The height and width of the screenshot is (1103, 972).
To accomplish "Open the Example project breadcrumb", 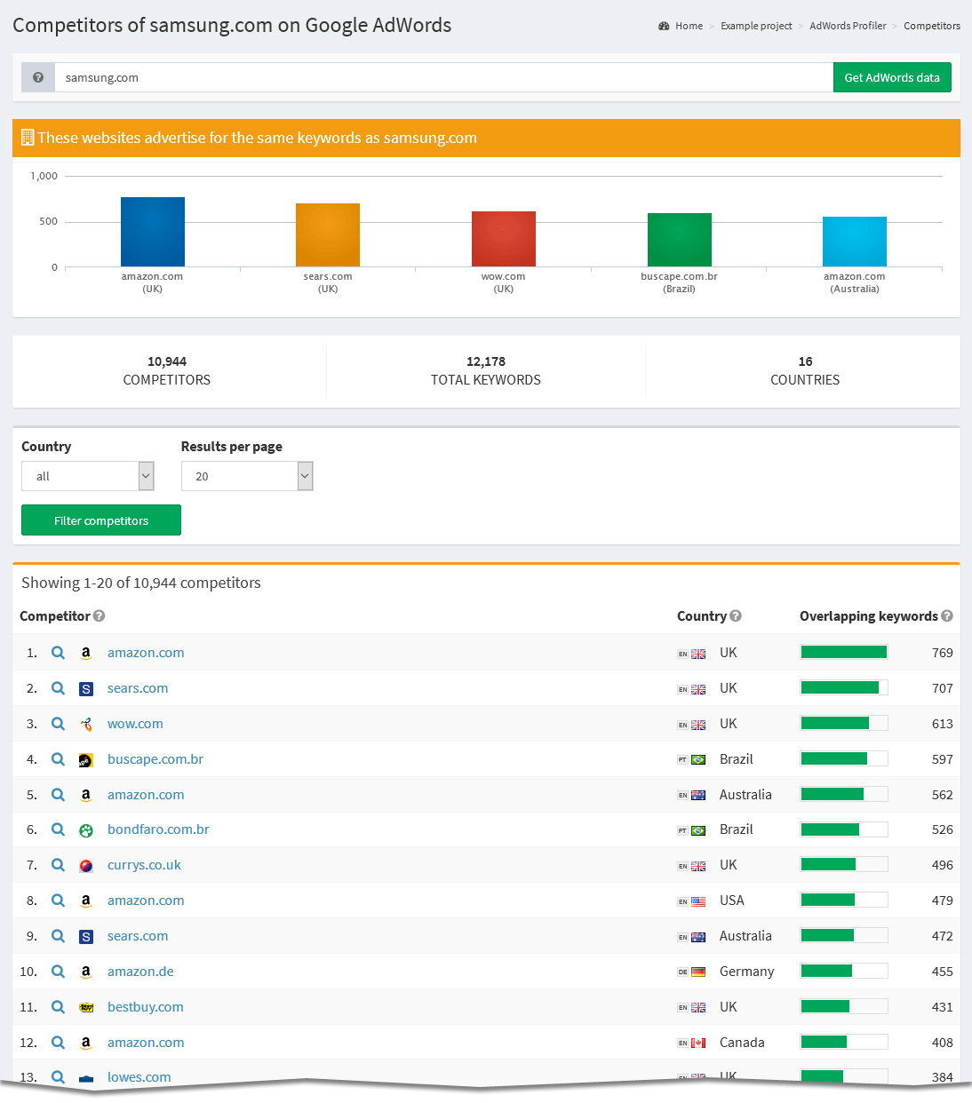I will [756, 26].
